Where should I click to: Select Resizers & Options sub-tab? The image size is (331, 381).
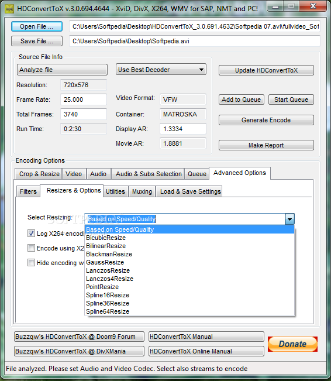pos(72,191)
